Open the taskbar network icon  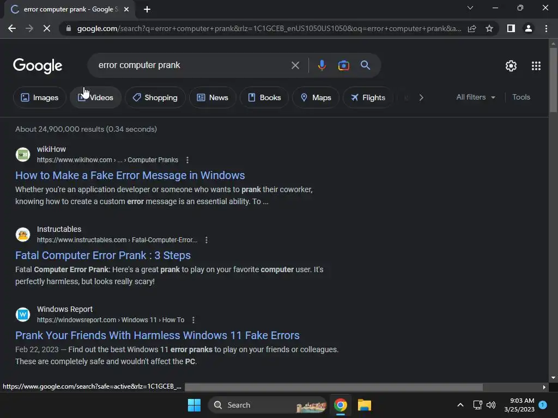point(477,405)
